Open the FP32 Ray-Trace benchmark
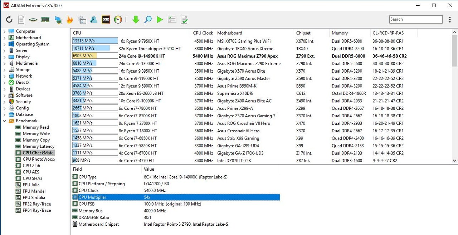Viewport: 458px width, 235px height. click(37, 204)
